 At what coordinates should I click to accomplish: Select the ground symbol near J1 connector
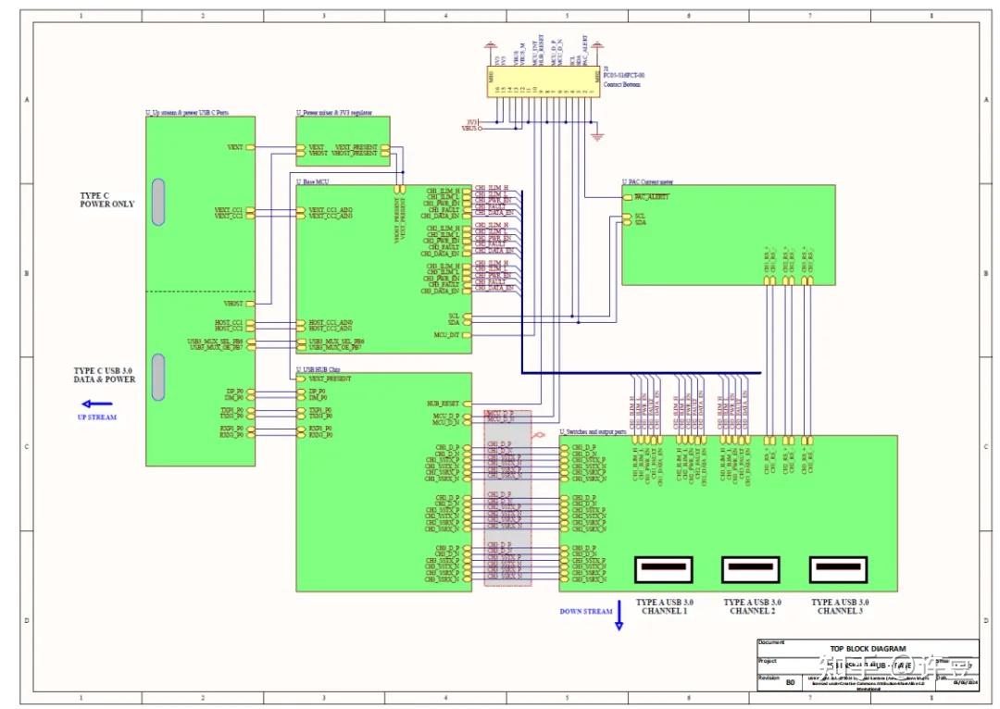pyautogui.click(x=597, y=136)
